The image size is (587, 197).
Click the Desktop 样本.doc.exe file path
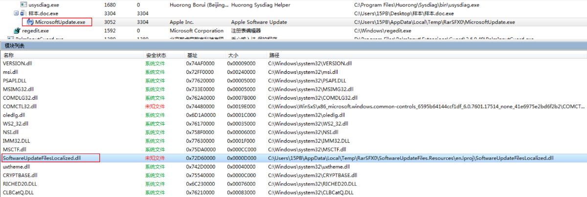pos(406,13)
